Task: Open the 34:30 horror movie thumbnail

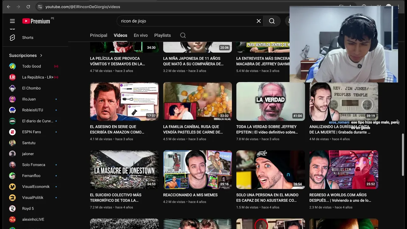Action: pos(124,47)
